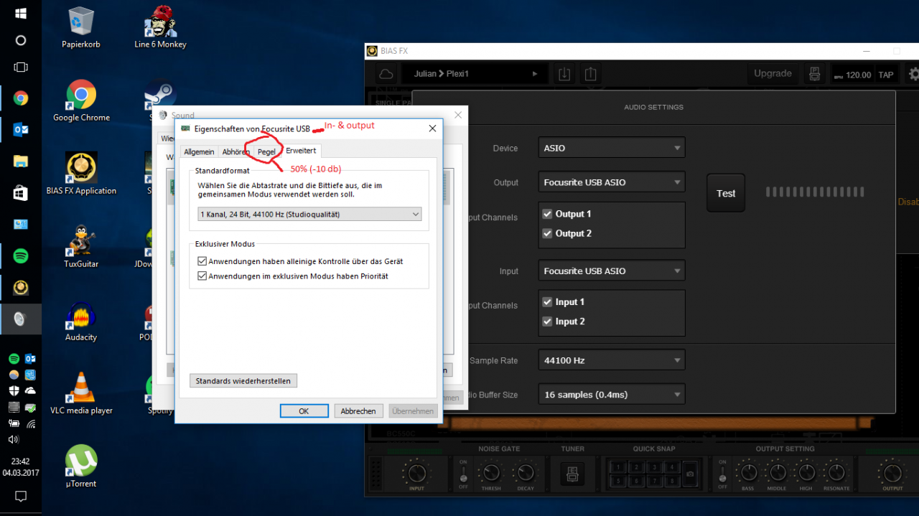Open Spotify from the taskbar
Image resolution: width=919 pixels, height=516 pixels.
21,256
